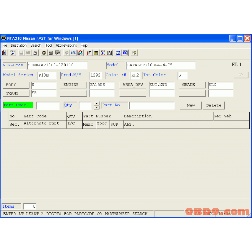
Task: Click the Items count field
Action: 30,207
